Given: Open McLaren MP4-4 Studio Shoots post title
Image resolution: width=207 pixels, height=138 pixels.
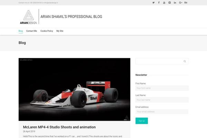Looking at the screenshot, I should (59, 127).
